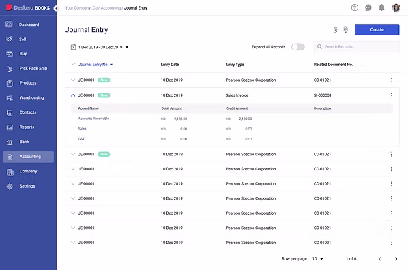Open the rows per page dropdown
Screen dimensions: 408x270
tap(317, 259)
